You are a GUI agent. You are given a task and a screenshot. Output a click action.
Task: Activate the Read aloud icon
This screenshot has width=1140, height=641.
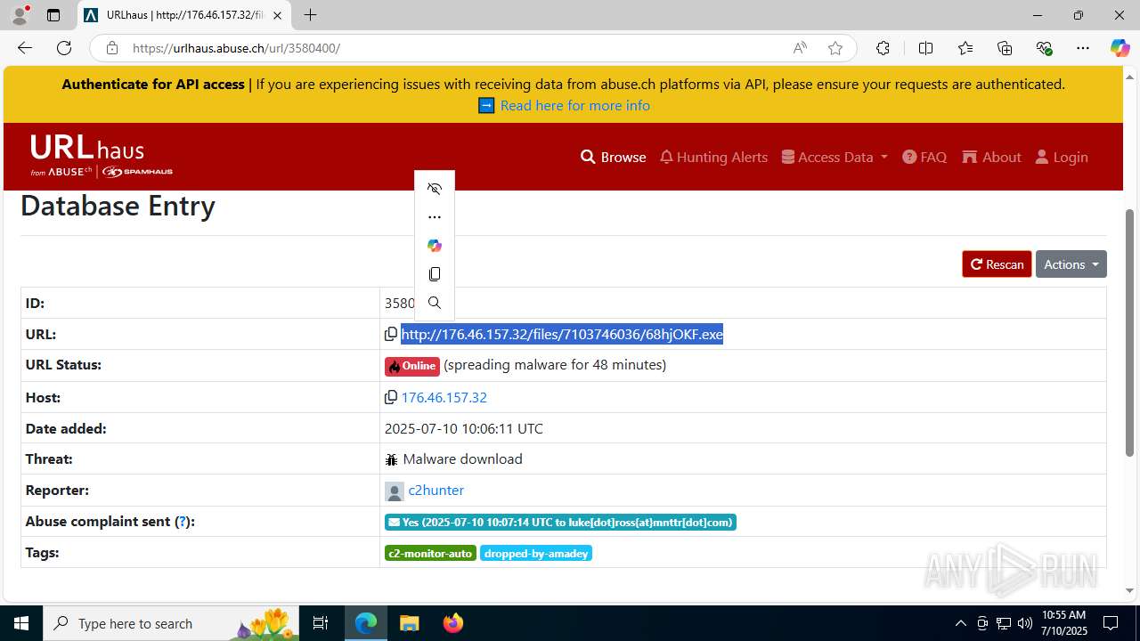[x=800, y=48]
